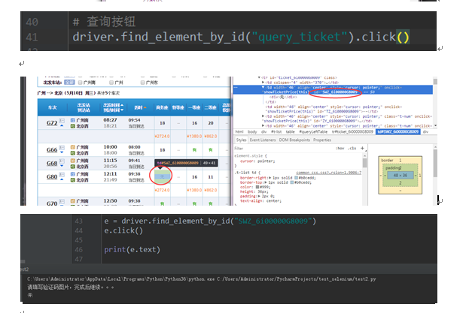Click the highlighted 商务座 cell in G80 row
This screenshot has height=313, width=472.
162,176
